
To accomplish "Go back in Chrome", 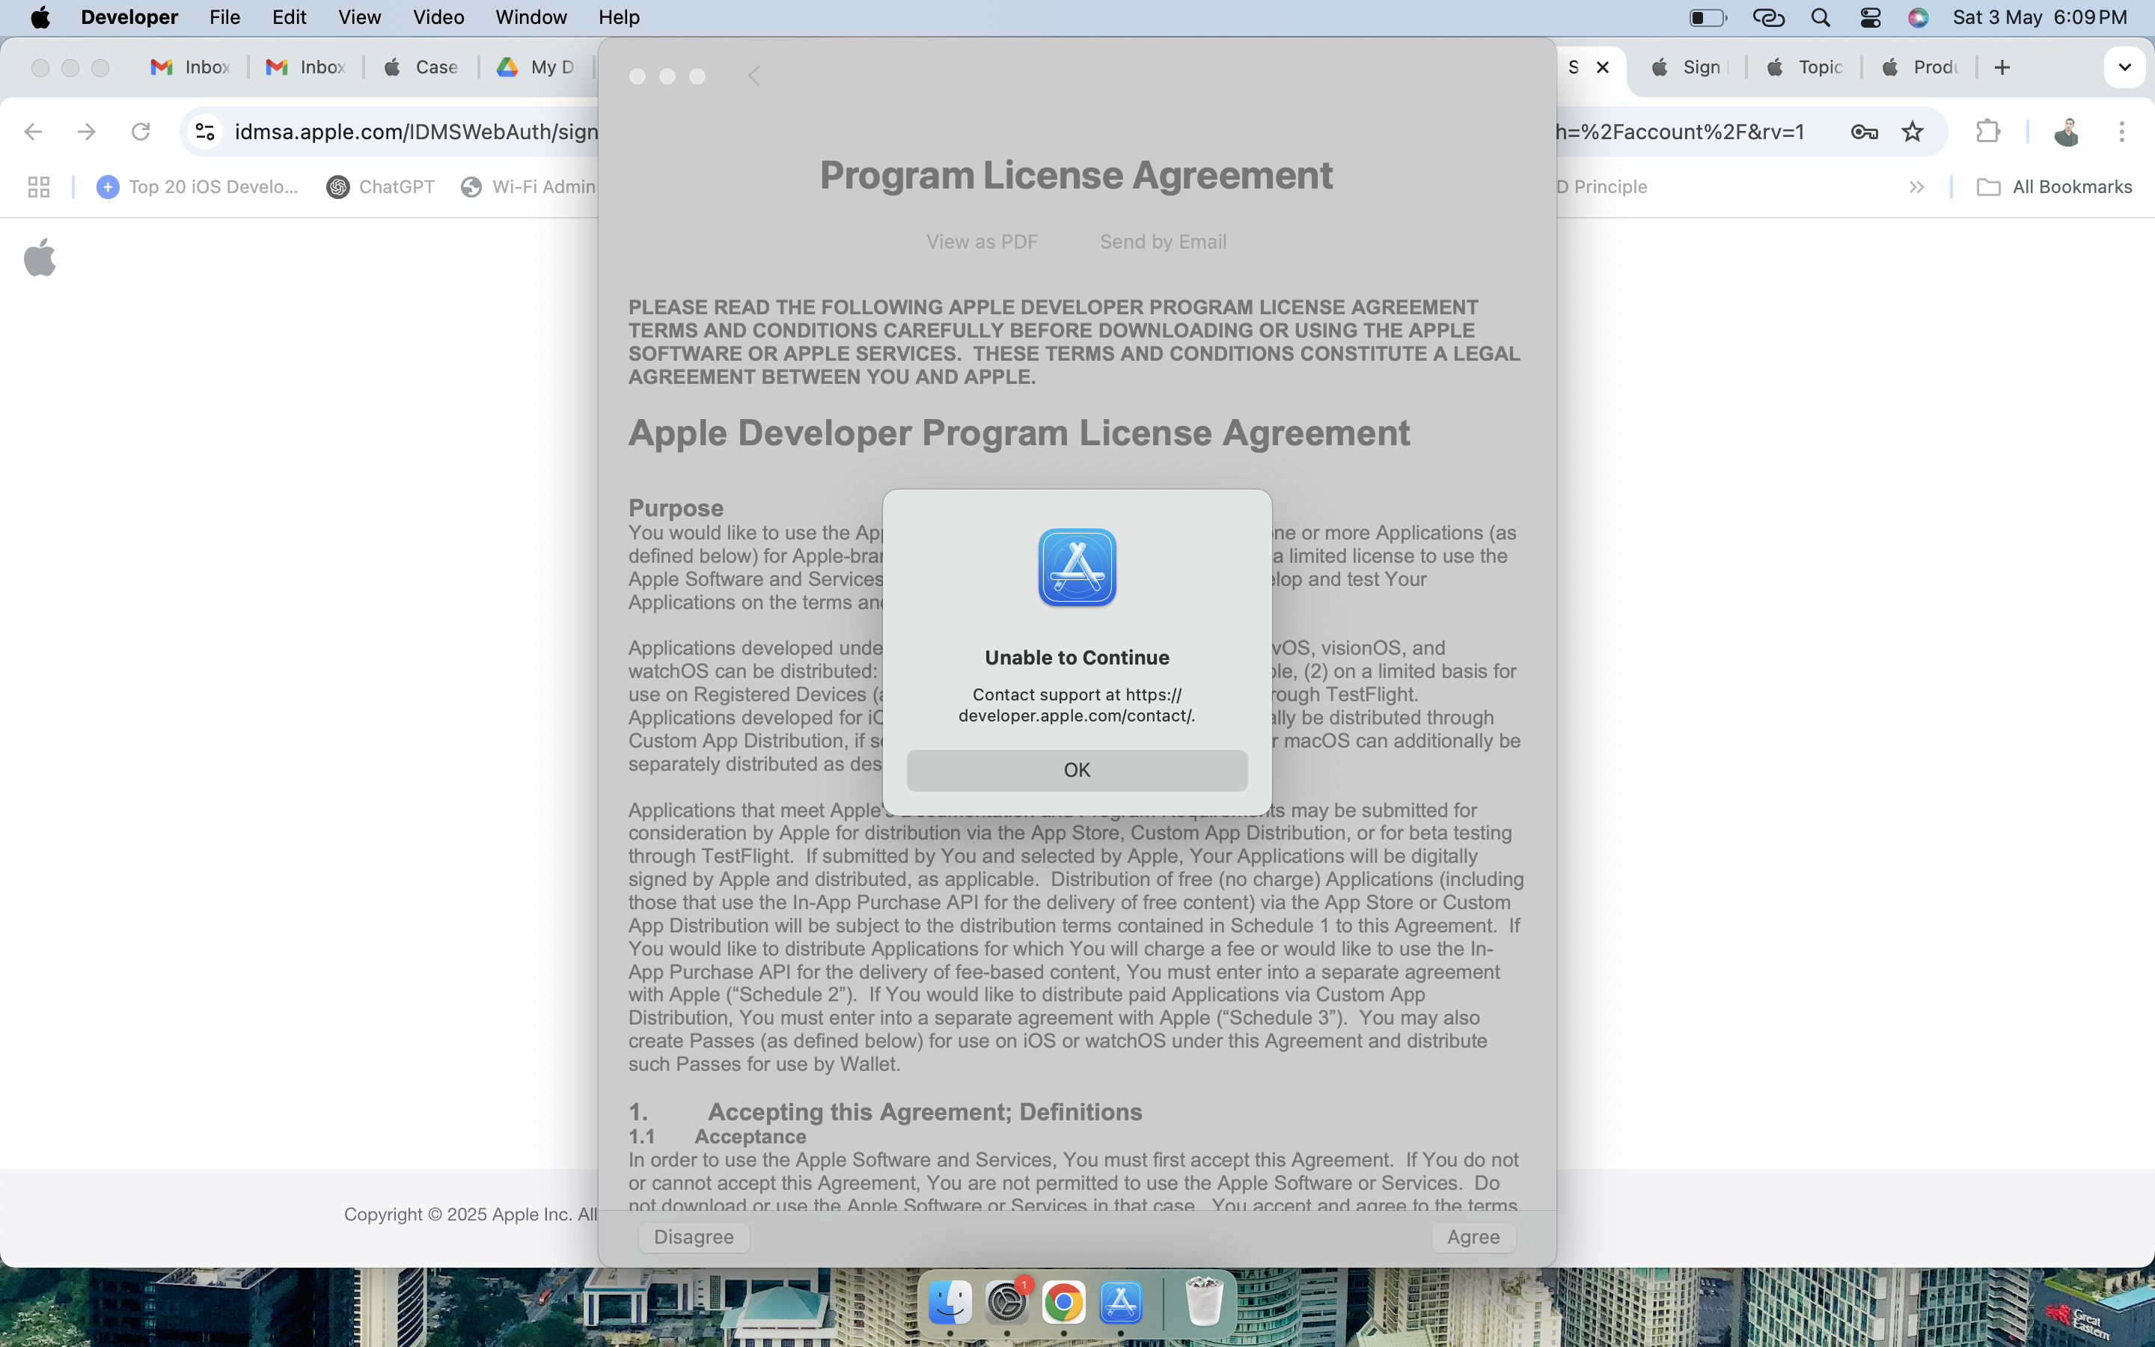I will [33, 132].
